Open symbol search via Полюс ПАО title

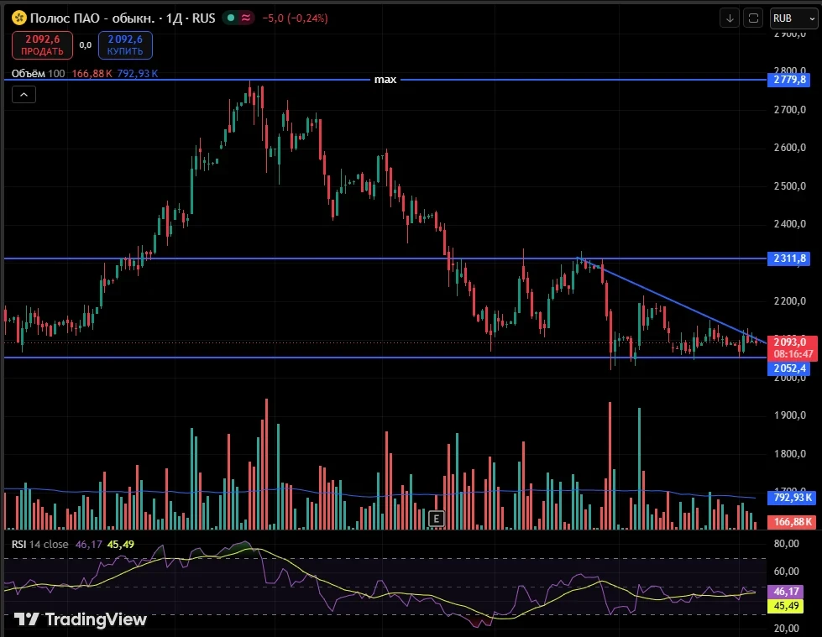pos(92,18)
